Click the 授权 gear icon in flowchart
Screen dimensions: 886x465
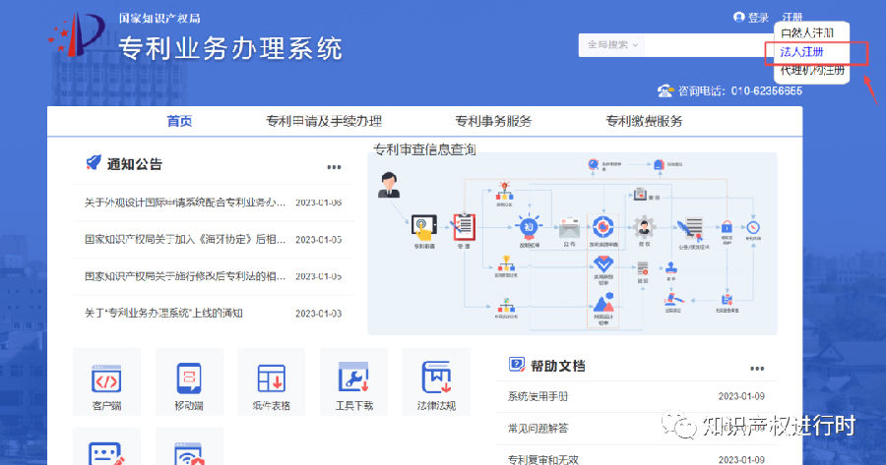point(644,227)
